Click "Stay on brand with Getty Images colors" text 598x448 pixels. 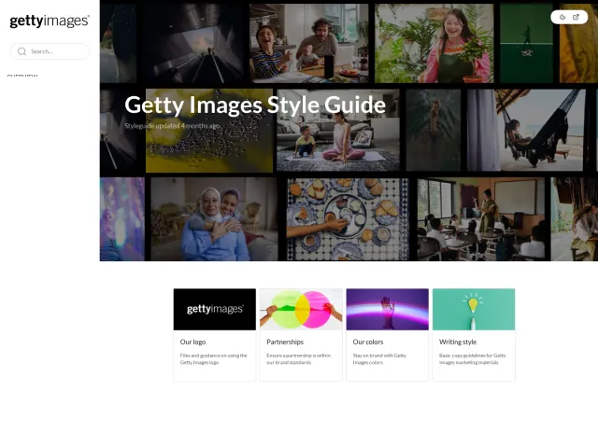click(379, 358)
